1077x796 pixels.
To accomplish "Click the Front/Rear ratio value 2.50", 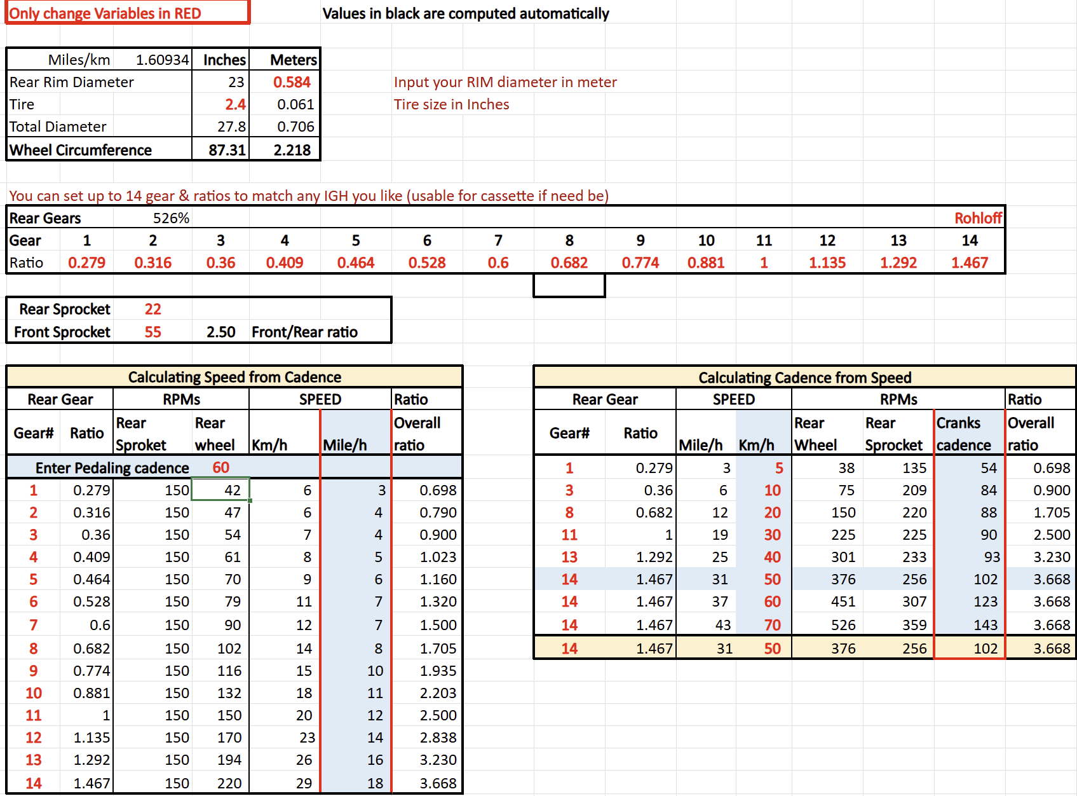I will pyautogui.click(x=220, y=332).
